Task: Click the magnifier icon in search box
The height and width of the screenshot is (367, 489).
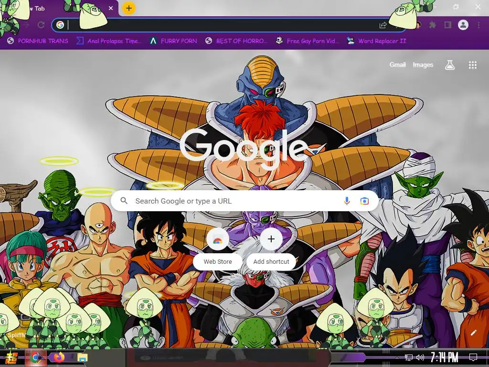Action: click(x=124, y=201)
